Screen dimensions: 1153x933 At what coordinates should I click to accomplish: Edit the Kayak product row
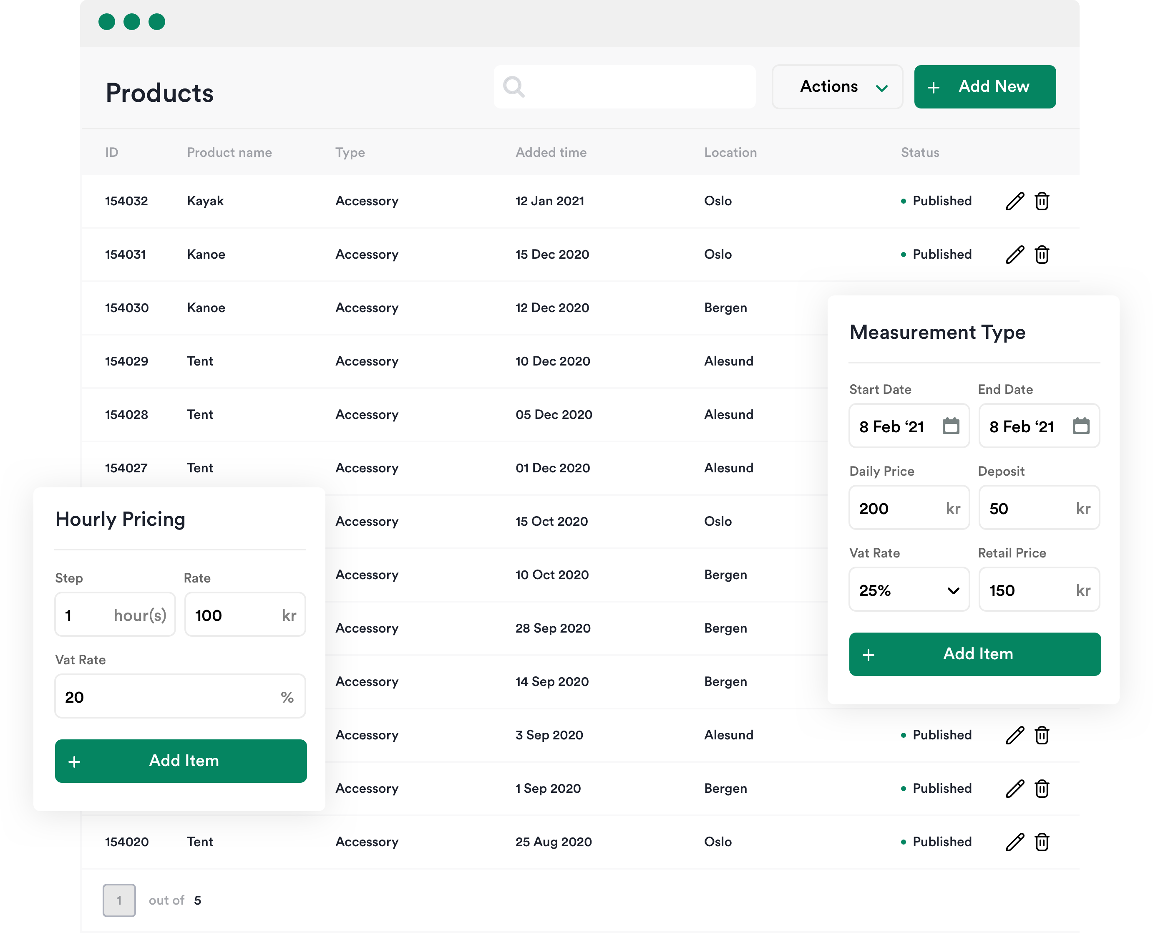pos(1015,201)
